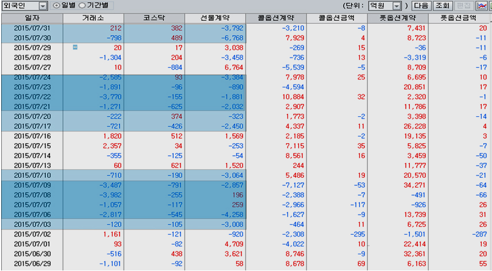Open the 외국인 investor dropdown
Image resolution: width=492 pixels, height=271 pixels.
pyautogui.click(x=44, y=6)
